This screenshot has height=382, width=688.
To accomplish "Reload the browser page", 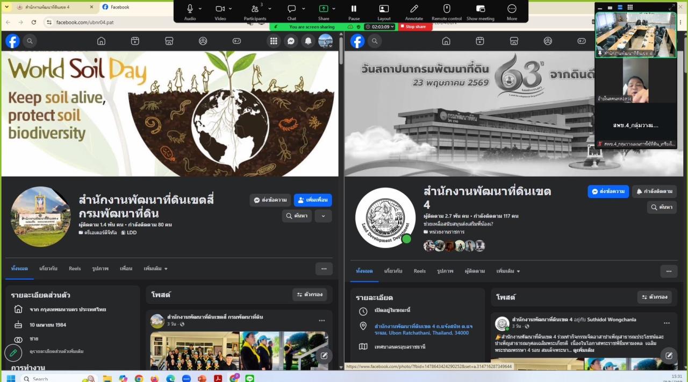I will point(34,23).
